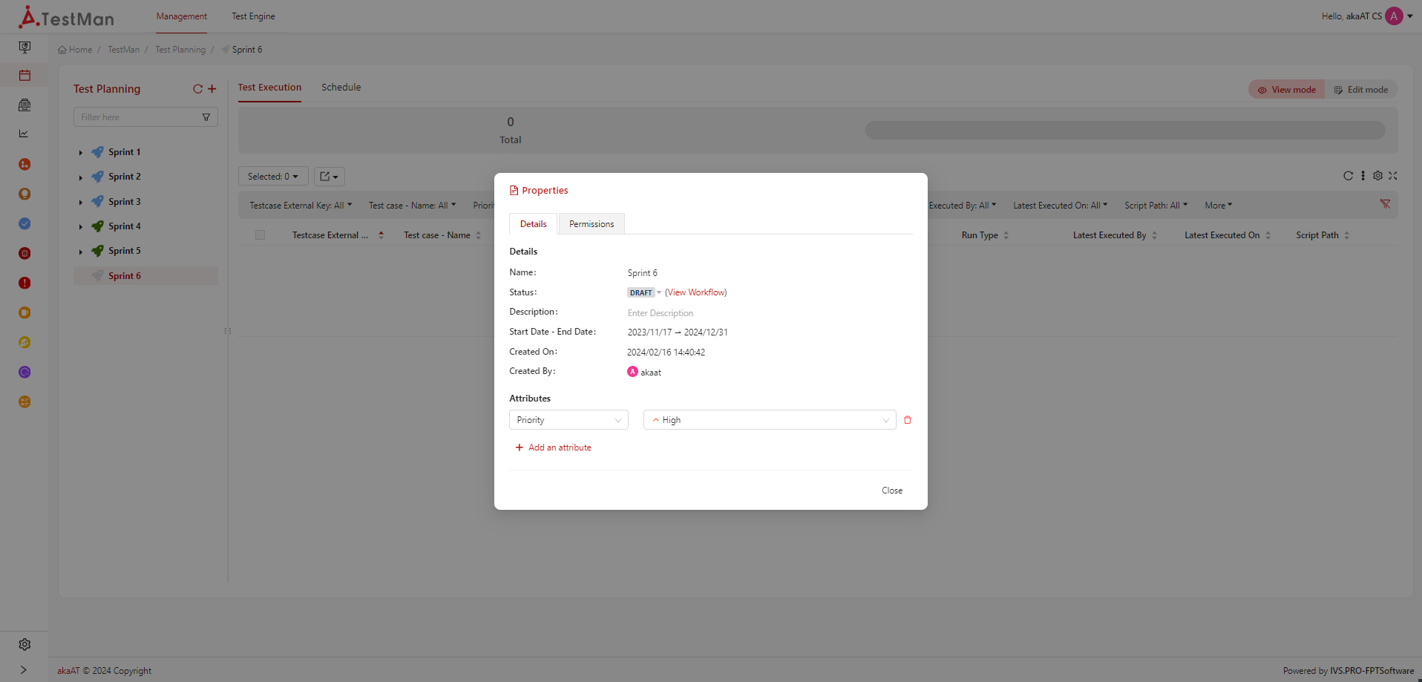This screenshot has width=1422, height=682.
Task: Click the fullscreen expand icon above table
Action: 1393,176
